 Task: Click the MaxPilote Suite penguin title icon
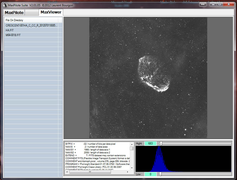(x=5, y=5)
